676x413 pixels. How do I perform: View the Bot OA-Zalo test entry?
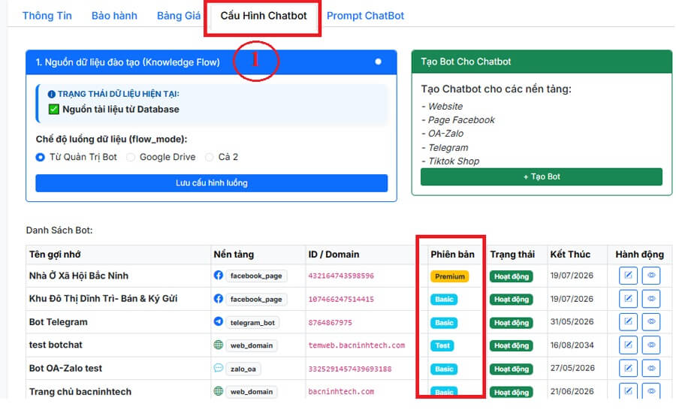tap(651, 368)
